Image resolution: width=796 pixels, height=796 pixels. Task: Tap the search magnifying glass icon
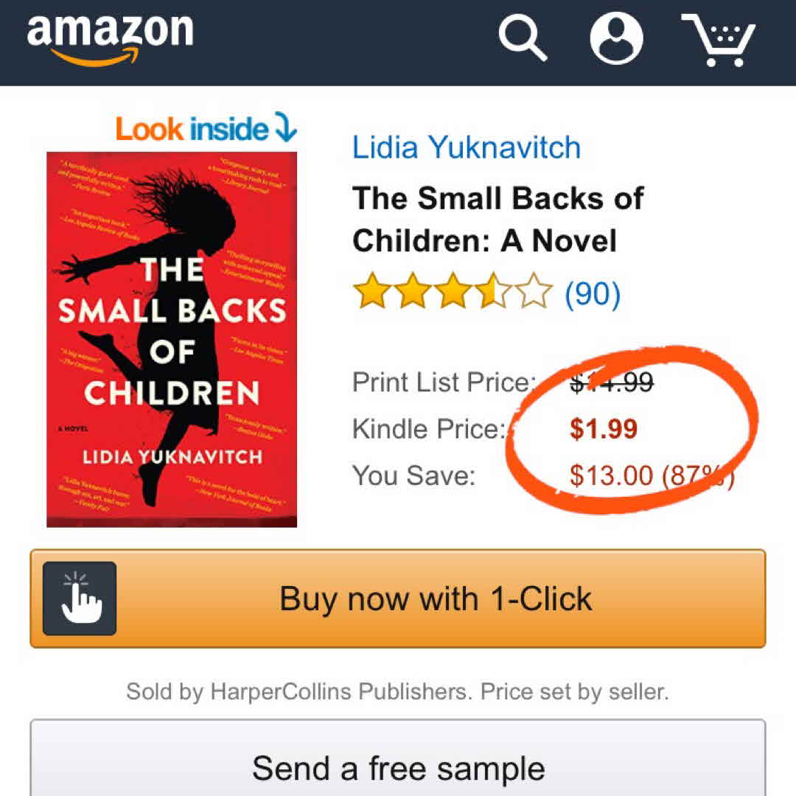click(523, 37)
